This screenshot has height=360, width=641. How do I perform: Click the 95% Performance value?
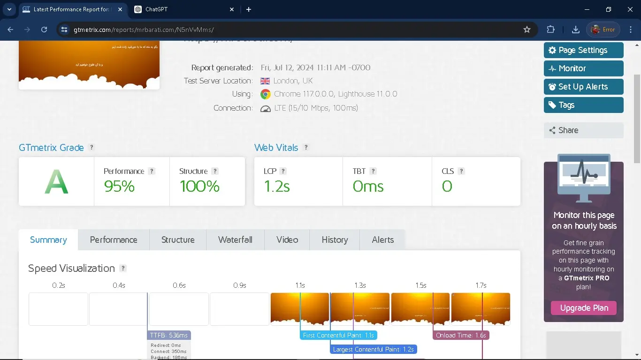[x=119, y=187]
